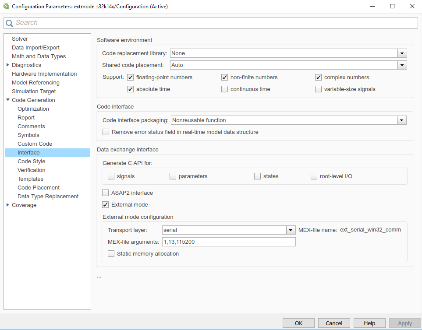The width and height of the screenshot is (422, 330).
Task: Select Custom Code category
Action: coord(35,144)
